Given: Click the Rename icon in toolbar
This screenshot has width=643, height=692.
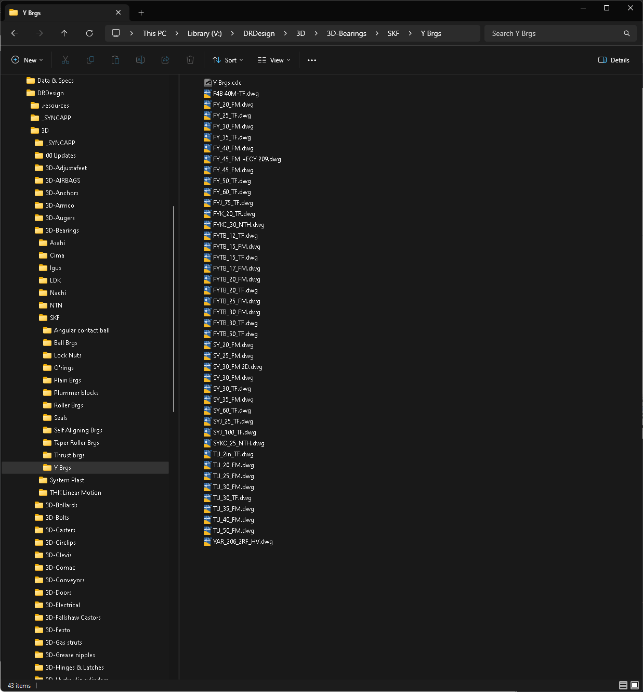Looking at the screenshot, I should (x=140, y=60).
